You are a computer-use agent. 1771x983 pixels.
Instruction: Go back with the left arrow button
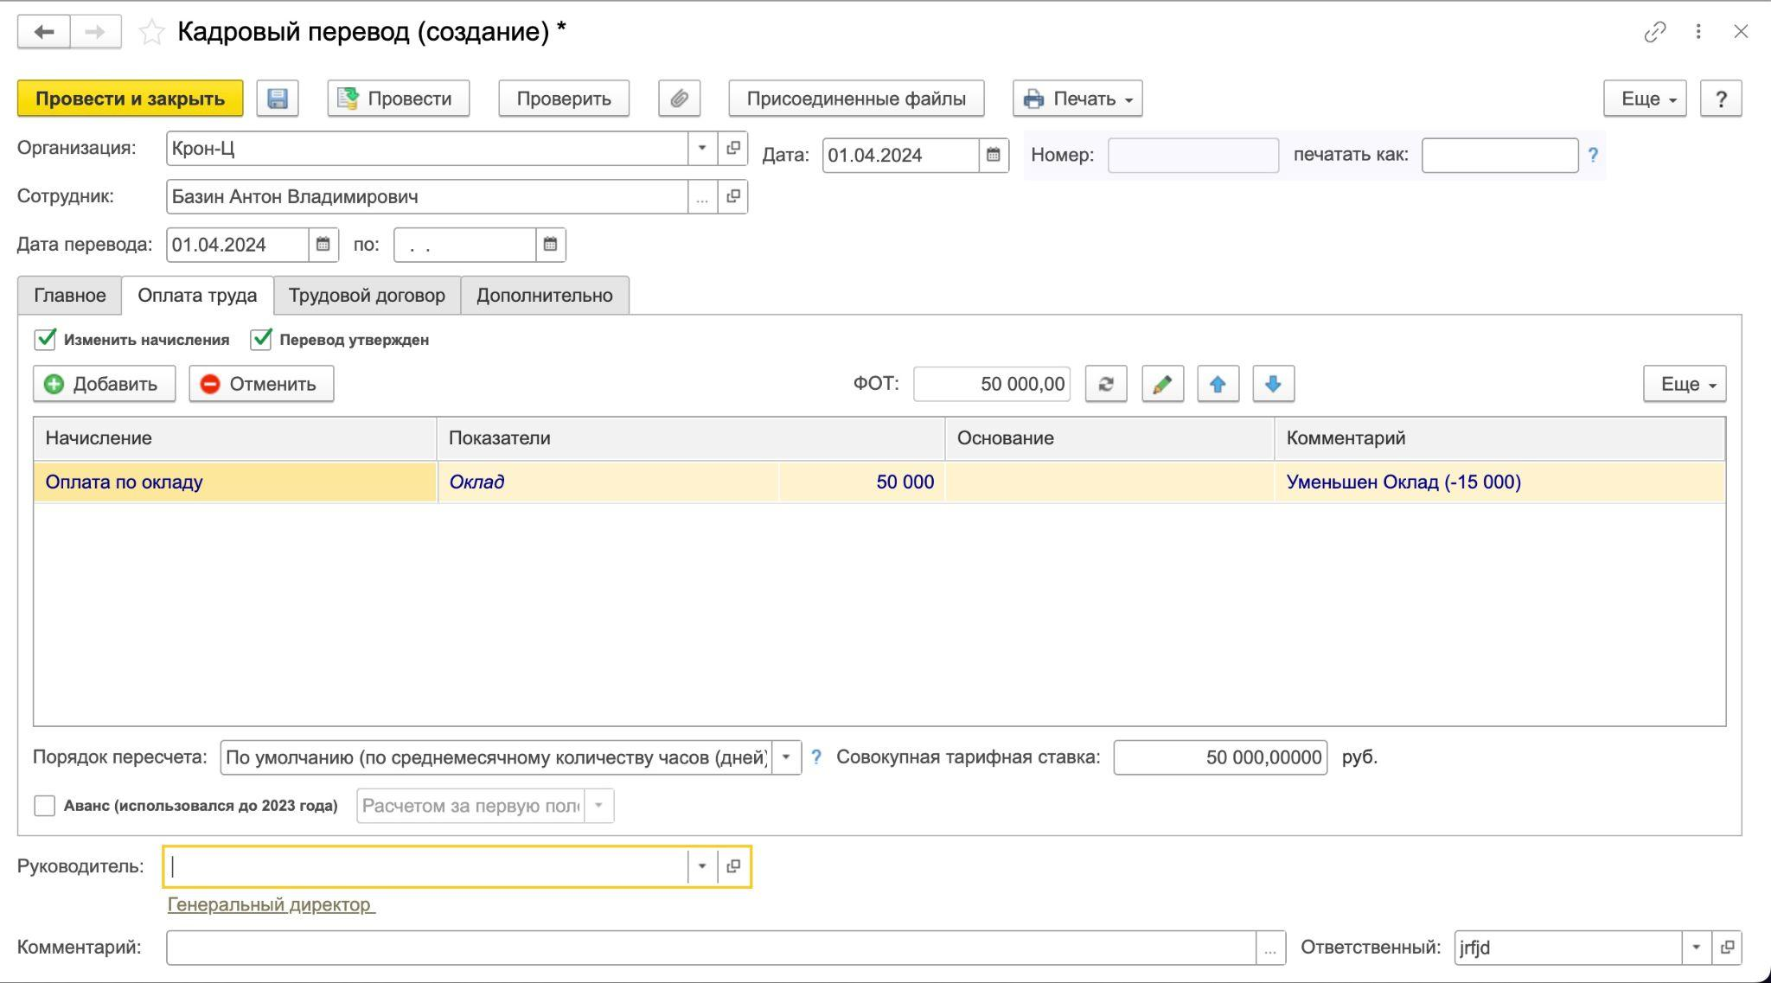tap(44, 32)
